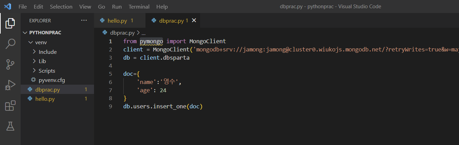Click 'db = client.dbsparta' code line
Viewport: 459px width, 145px height.
click(156, 58)
